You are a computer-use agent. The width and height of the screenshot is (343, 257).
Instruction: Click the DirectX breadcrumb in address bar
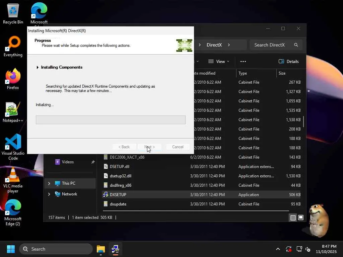tap(214, 45)
